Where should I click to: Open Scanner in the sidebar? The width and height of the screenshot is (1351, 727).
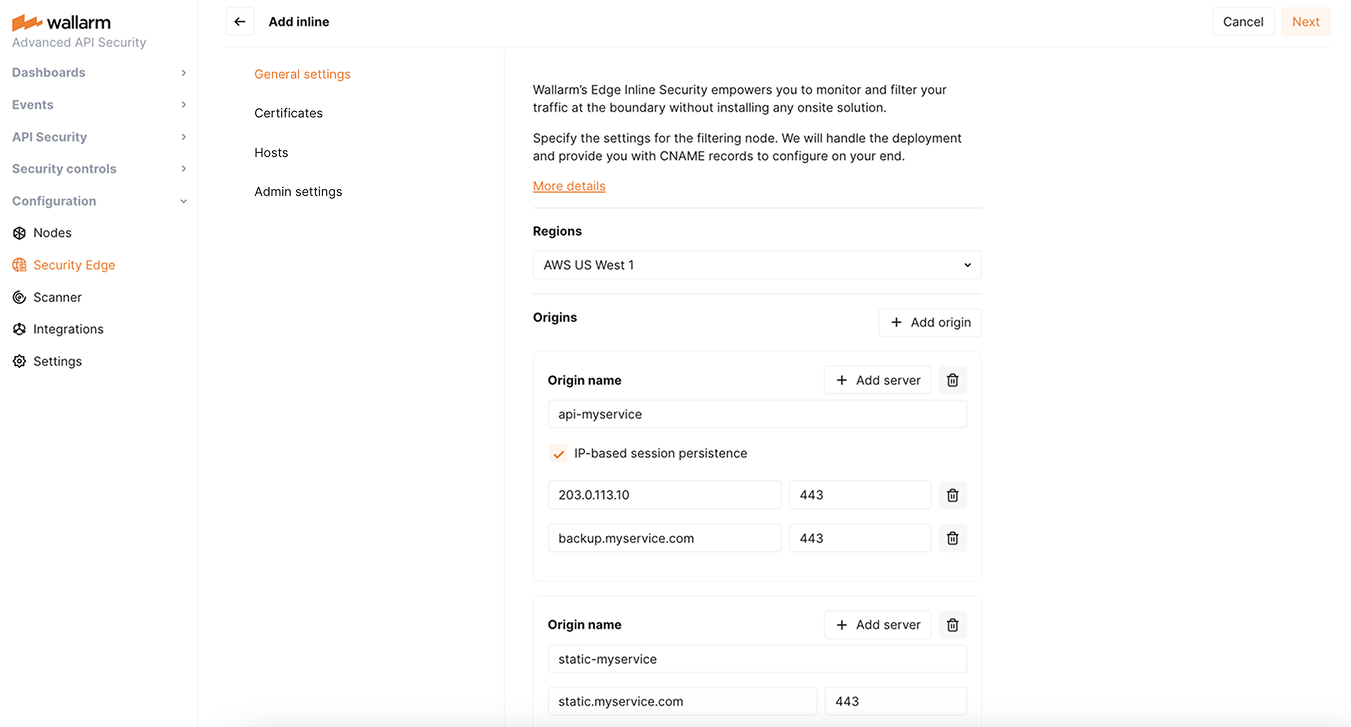(57, 297)
